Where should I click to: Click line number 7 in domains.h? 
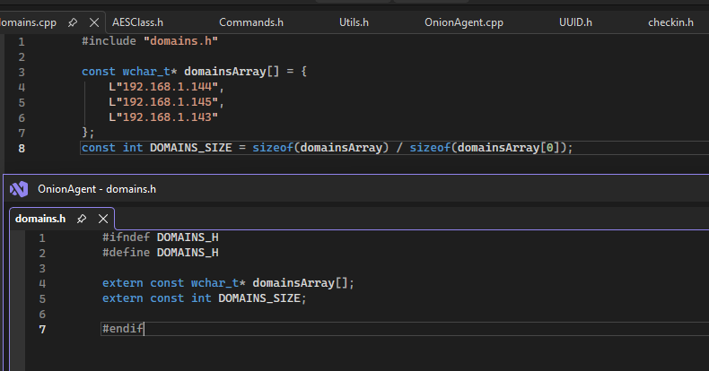pyautogui.click(x=42, y=330)
